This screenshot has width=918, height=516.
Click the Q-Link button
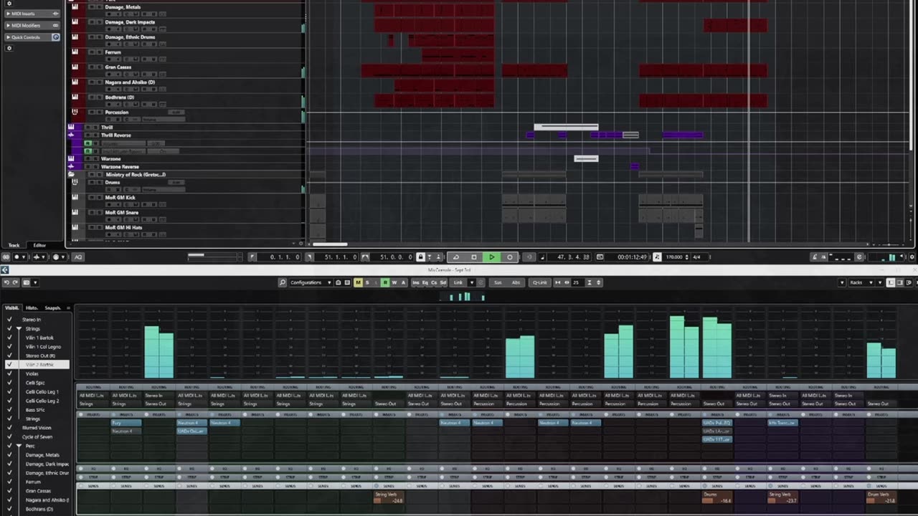click(x=540, y=282)
